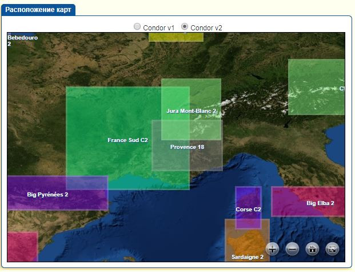Screen dimensions: 355x272
Task: Open the Big Pyrénées 2 region
Action: [47, 195]
